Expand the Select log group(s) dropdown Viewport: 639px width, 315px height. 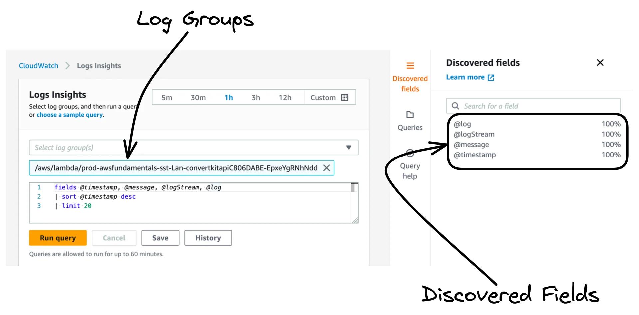click(x=348, y=147)
